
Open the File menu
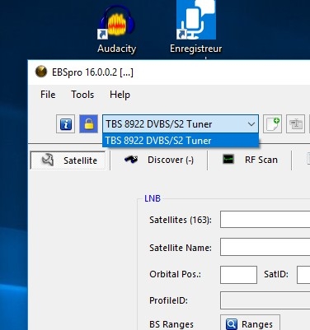point(48,95)
